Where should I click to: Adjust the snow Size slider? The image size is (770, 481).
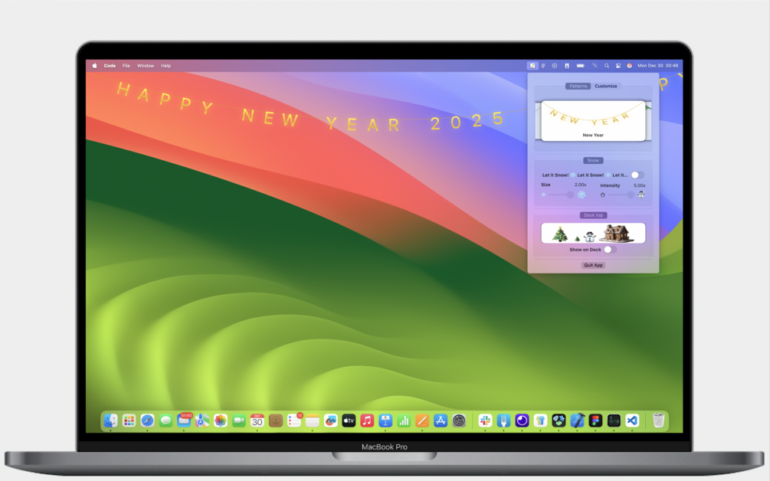560,195
